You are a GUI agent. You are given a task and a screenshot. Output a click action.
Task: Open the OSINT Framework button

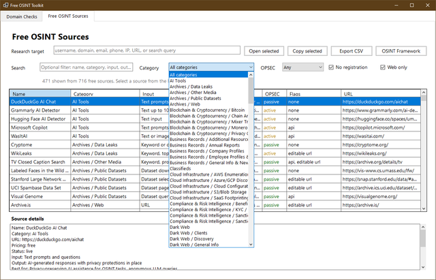pos(401,51)
